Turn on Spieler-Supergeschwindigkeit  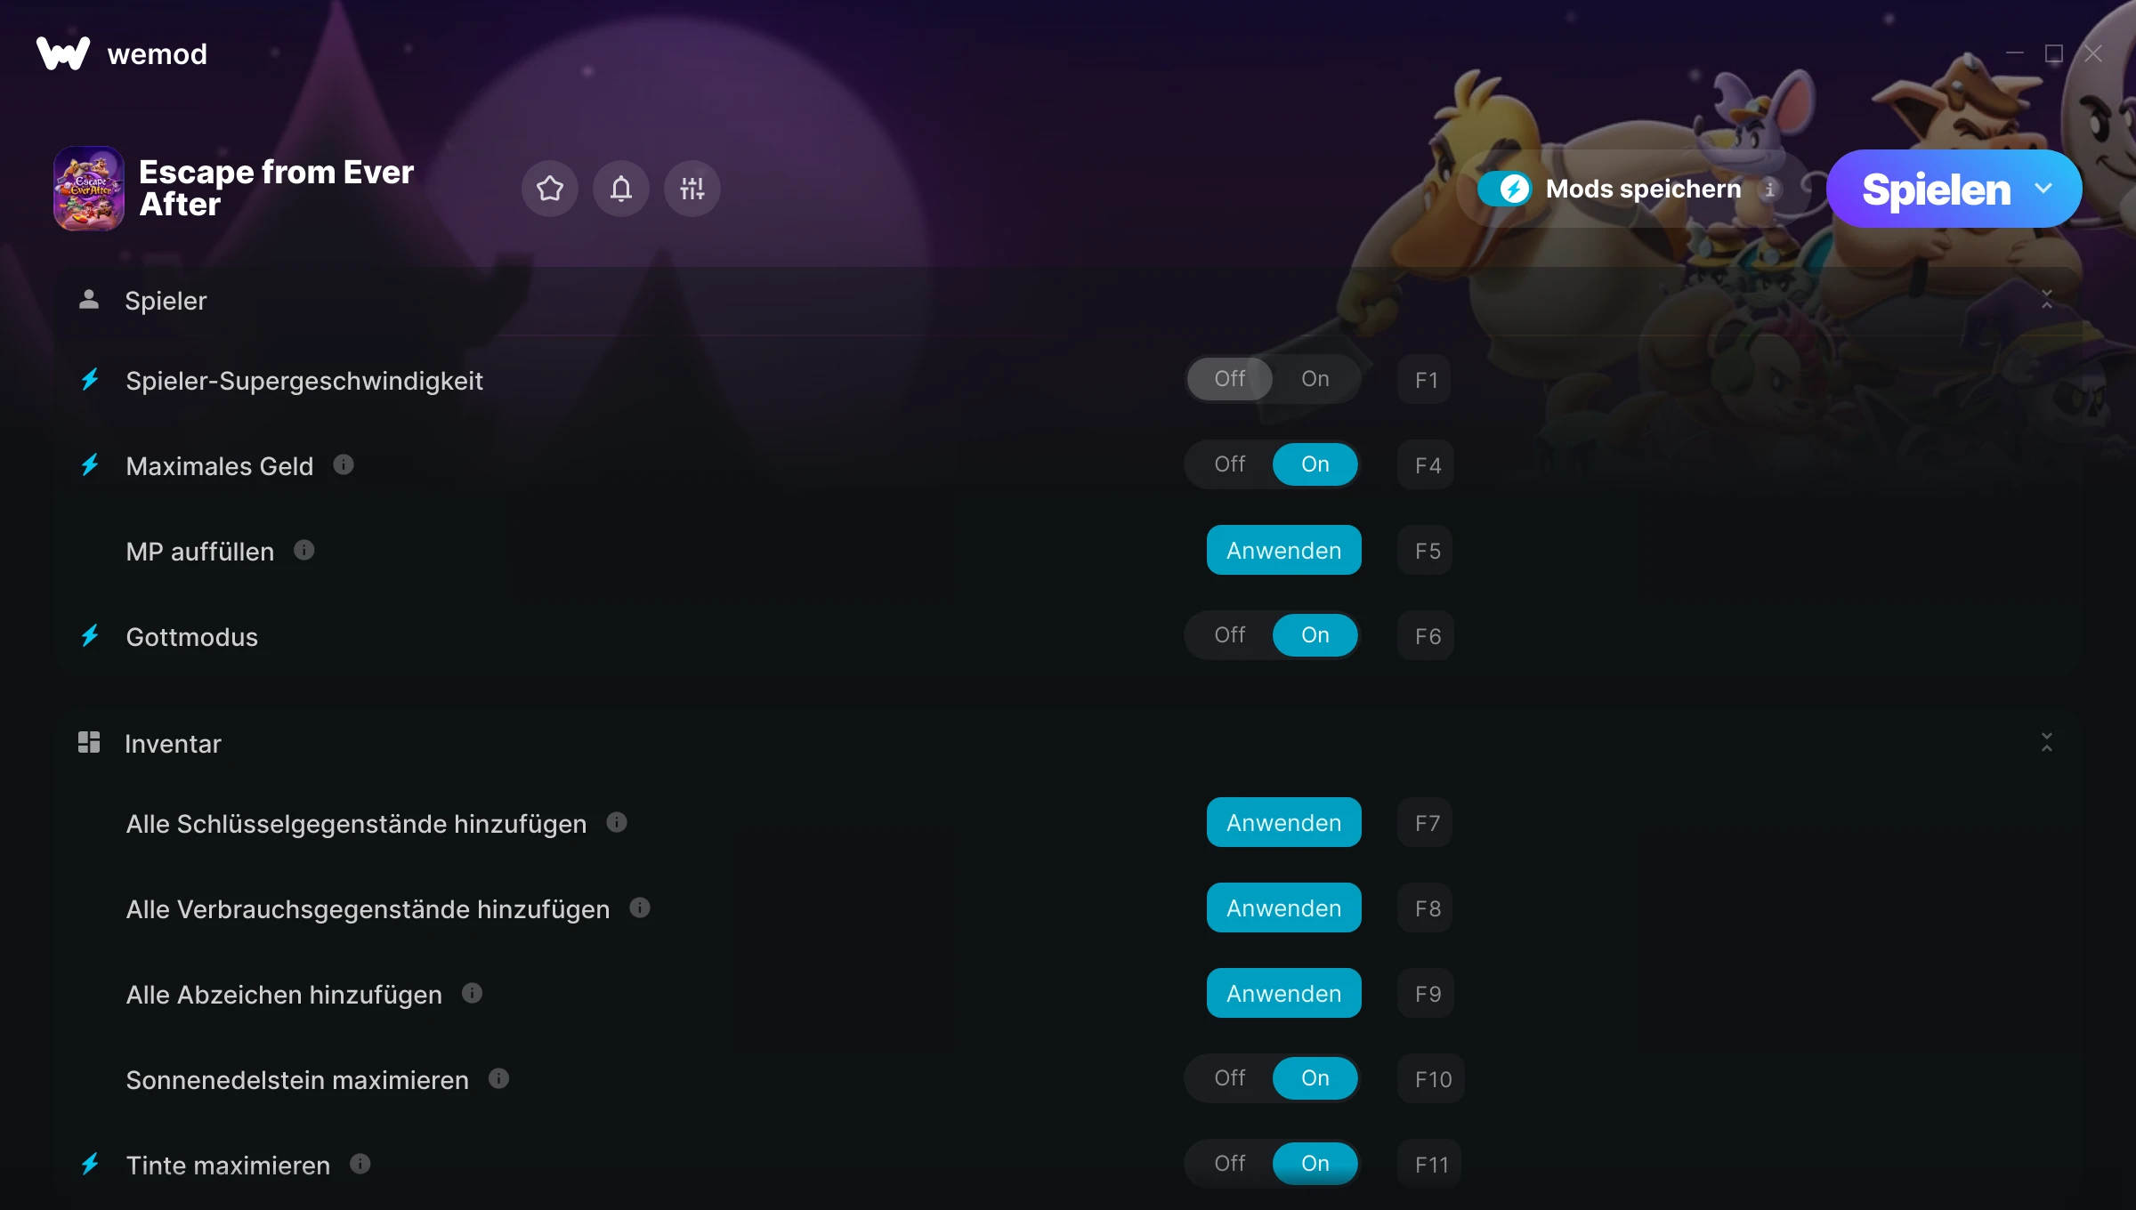coord(1315,379)
